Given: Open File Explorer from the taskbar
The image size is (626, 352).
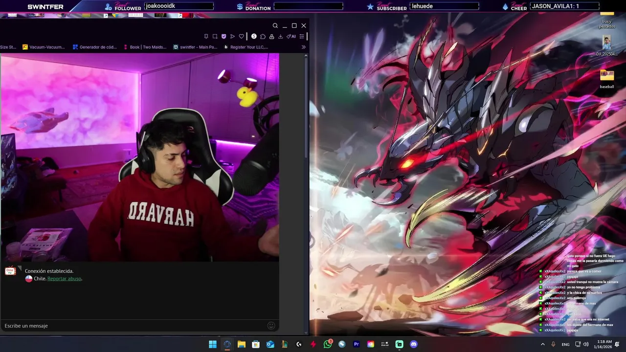Looking at the screenshot, I should point(242,344).
